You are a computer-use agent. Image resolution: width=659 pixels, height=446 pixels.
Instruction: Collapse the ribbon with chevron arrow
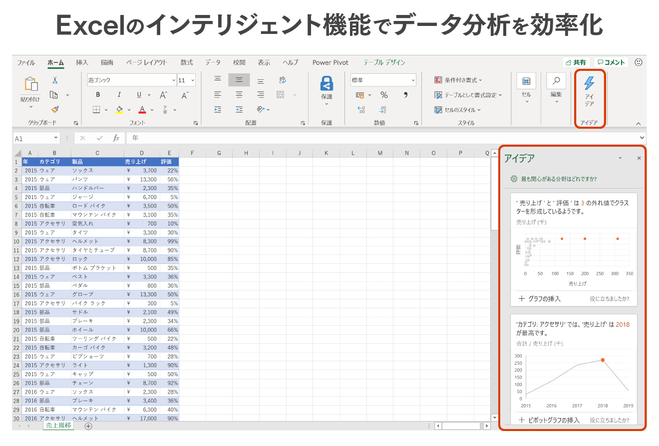pyautogui.click(x=638, y=123)
